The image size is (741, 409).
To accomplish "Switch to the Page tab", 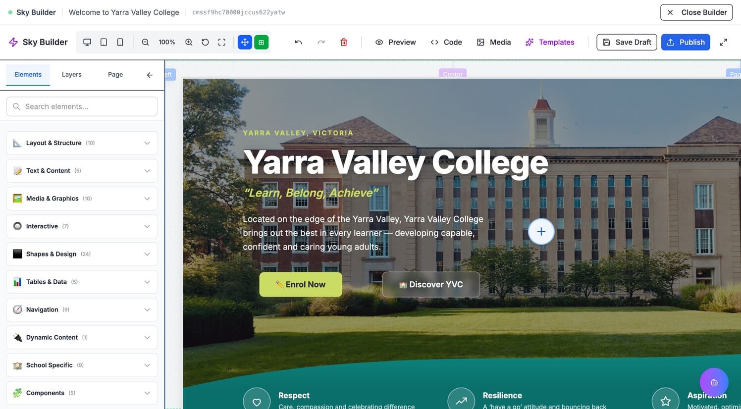I will pyautogui.click(x=115, y=75).
